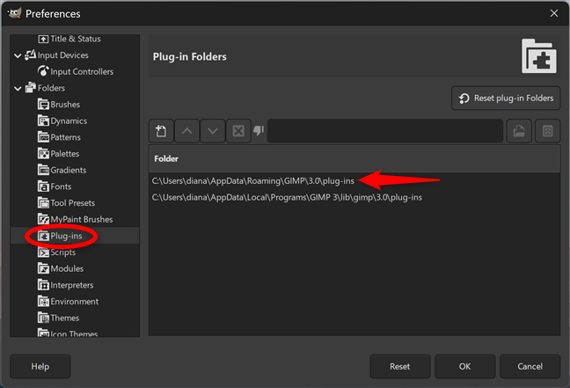
Task: Open Environment folder settings
Action: pyautogui.click(x=69, y=301)
